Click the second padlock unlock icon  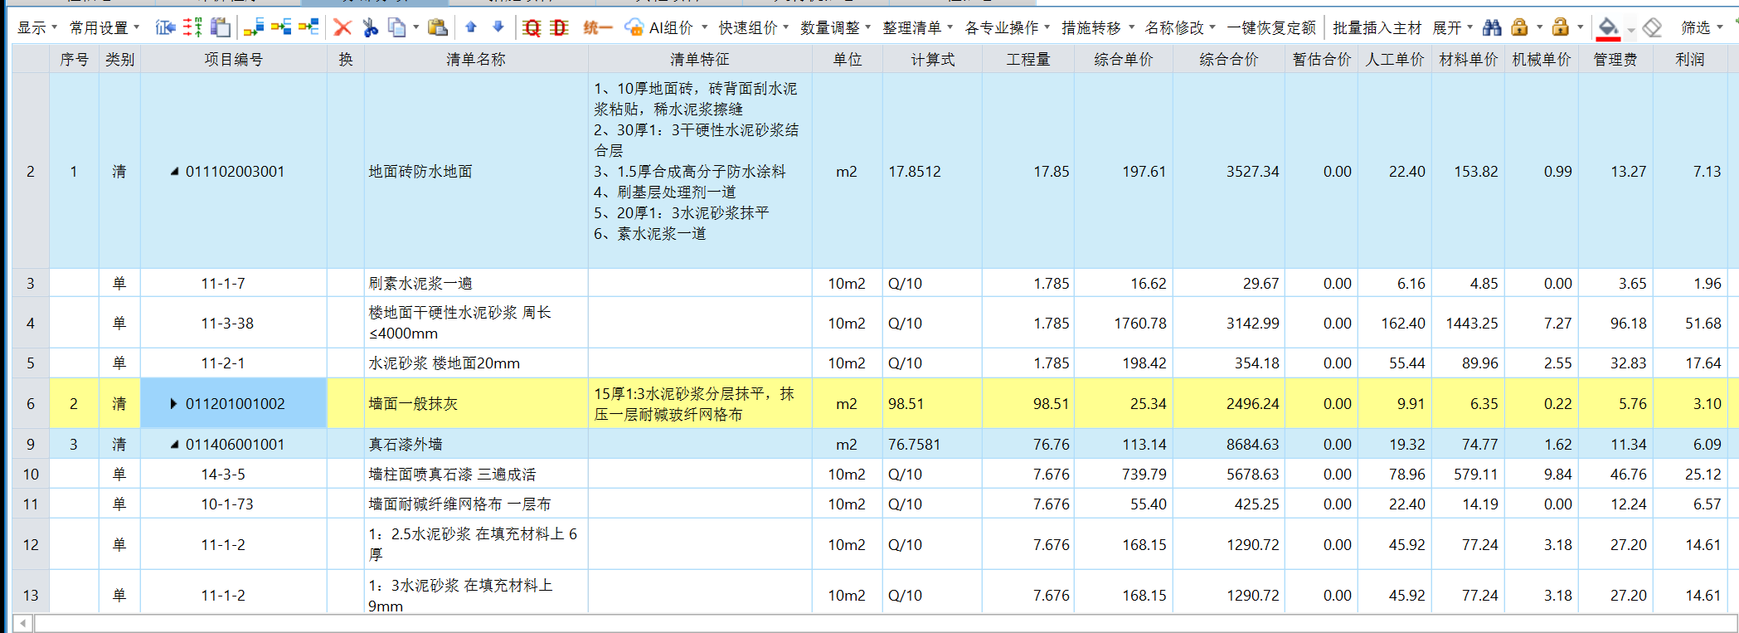tap(1560, 27)
